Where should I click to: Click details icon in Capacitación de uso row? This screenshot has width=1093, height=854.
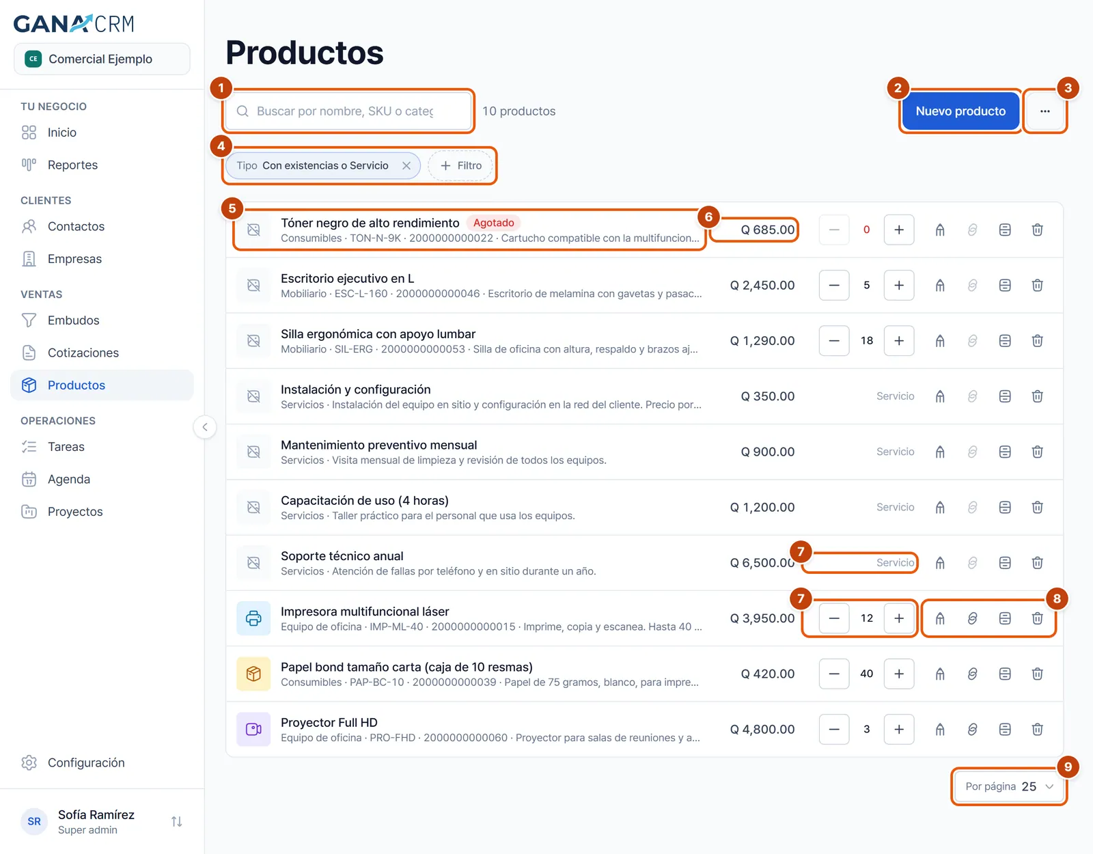coord(1005,507)
